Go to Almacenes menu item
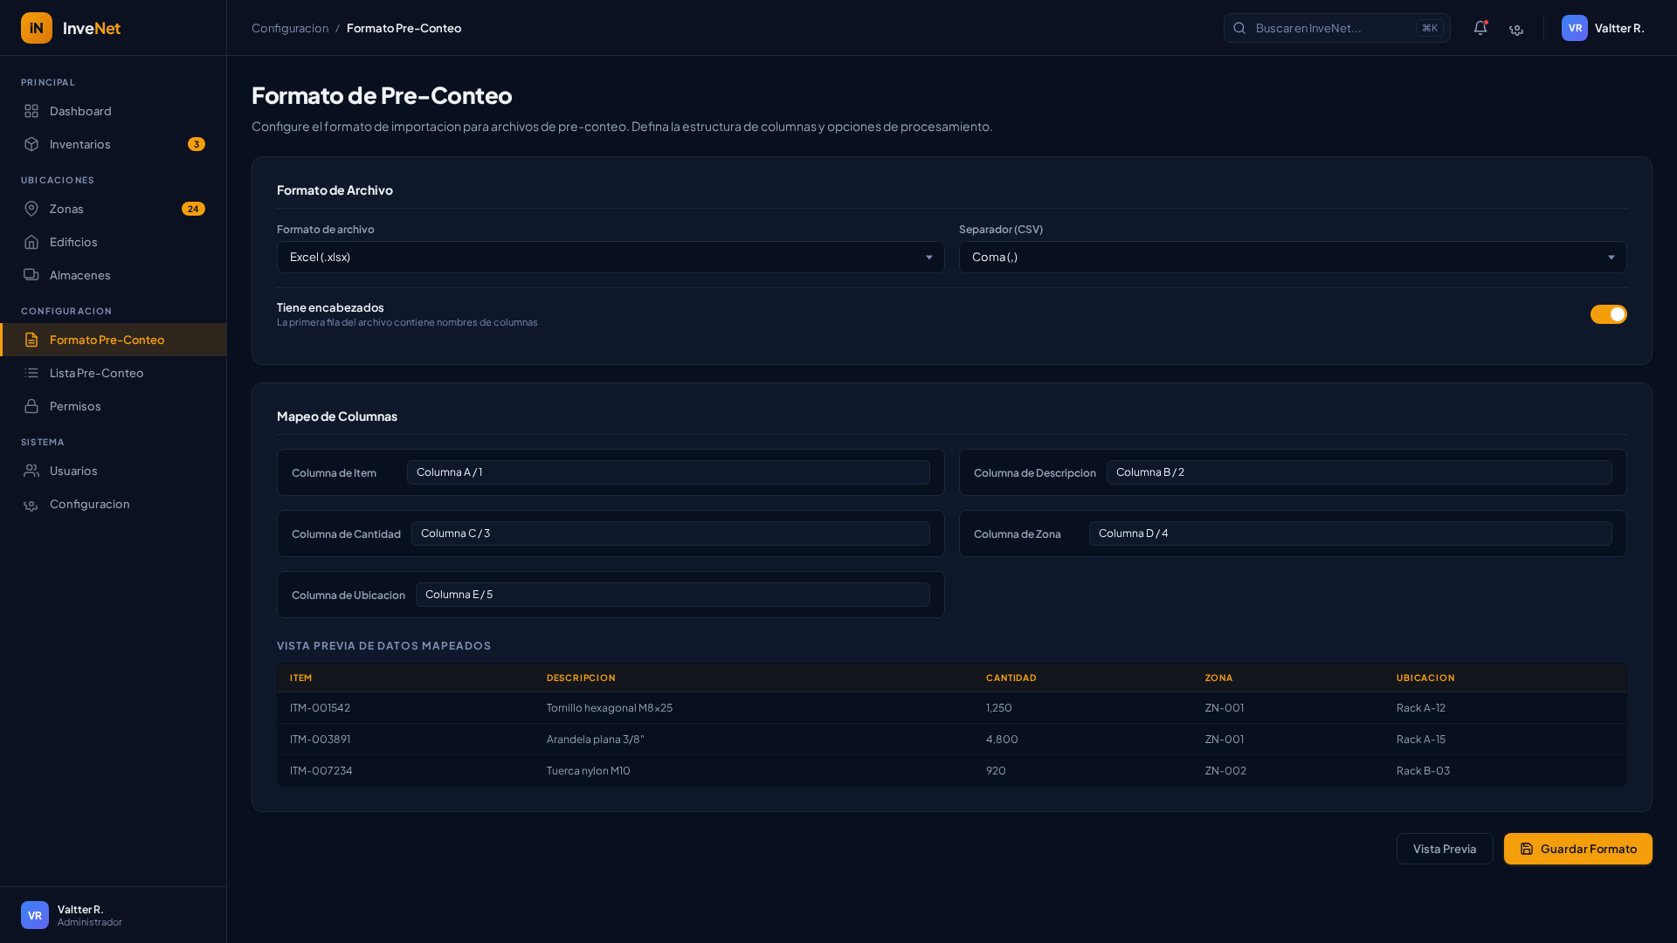The height and width of the screenshot is (943, 1677). [79, 275]
